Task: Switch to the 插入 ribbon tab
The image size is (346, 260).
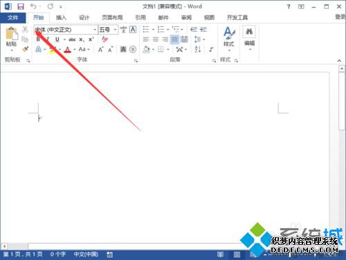Action: coord(61,17)
